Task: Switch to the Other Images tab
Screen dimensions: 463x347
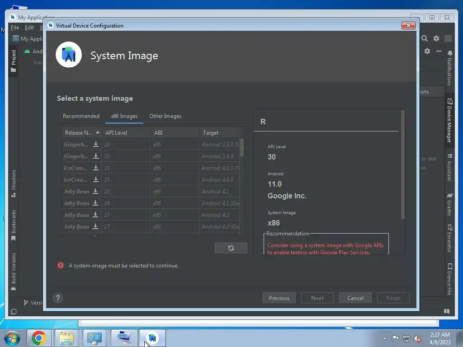Action: click(165, 116)
